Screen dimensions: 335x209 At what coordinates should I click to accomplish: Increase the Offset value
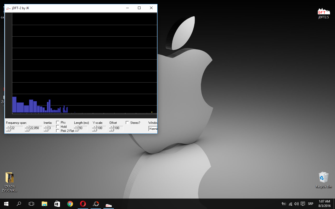111,127
